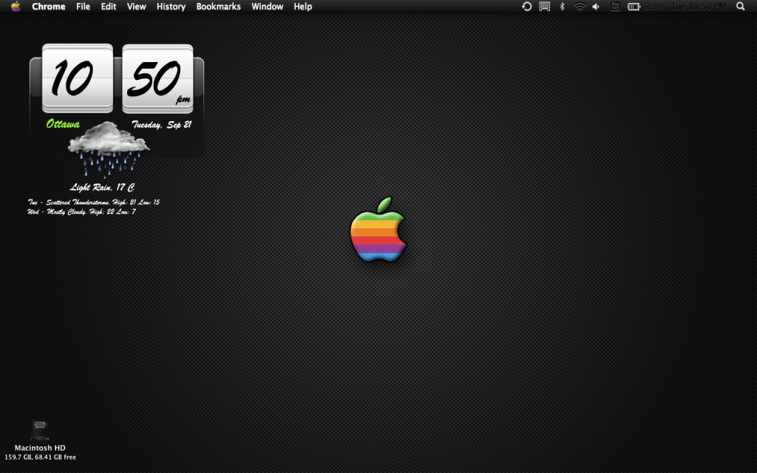This screenshot has width=757, height=473.
Task: Open the History menu
Action: pyautogui.click(x=170, y=7)
